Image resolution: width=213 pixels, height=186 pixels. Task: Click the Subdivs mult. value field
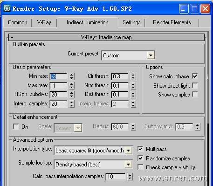point(184,127)
